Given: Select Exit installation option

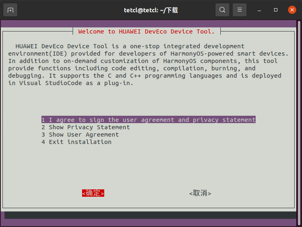Looking at the screenshot, I should [76, 142].
